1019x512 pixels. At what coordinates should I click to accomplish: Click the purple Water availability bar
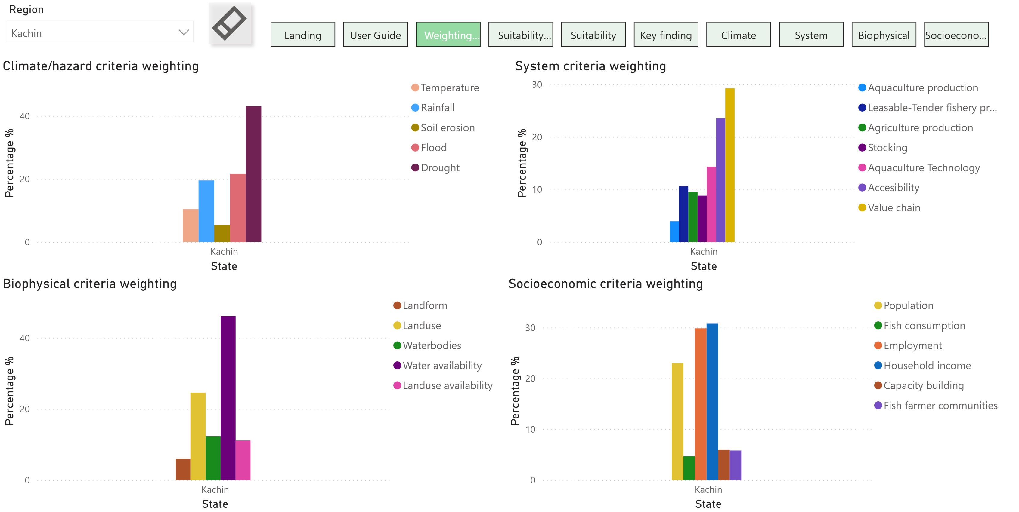[228, 398]
